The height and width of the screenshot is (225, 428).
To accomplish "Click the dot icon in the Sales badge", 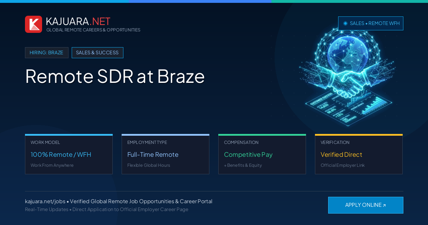I will coord(345,23).
